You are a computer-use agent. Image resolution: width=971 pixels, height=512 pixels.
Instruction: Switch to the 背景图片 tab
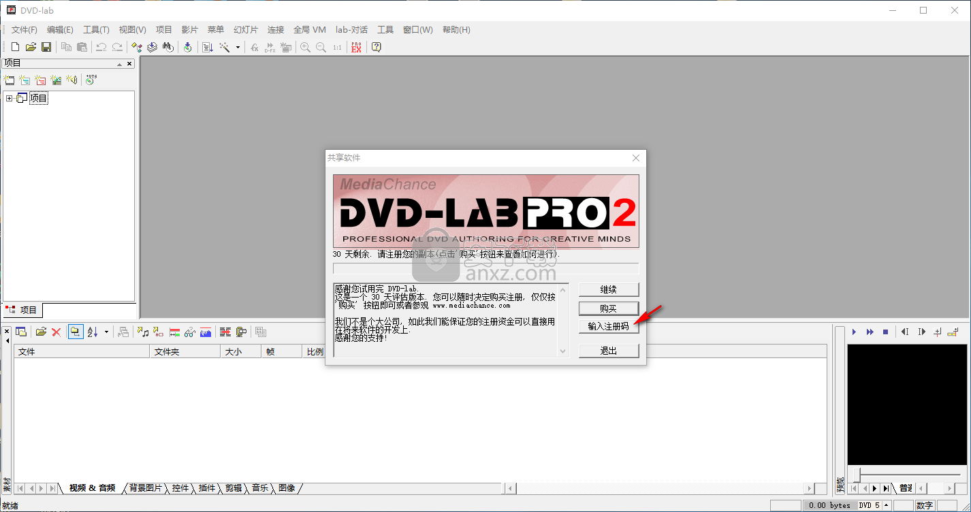tap(146, 488)
